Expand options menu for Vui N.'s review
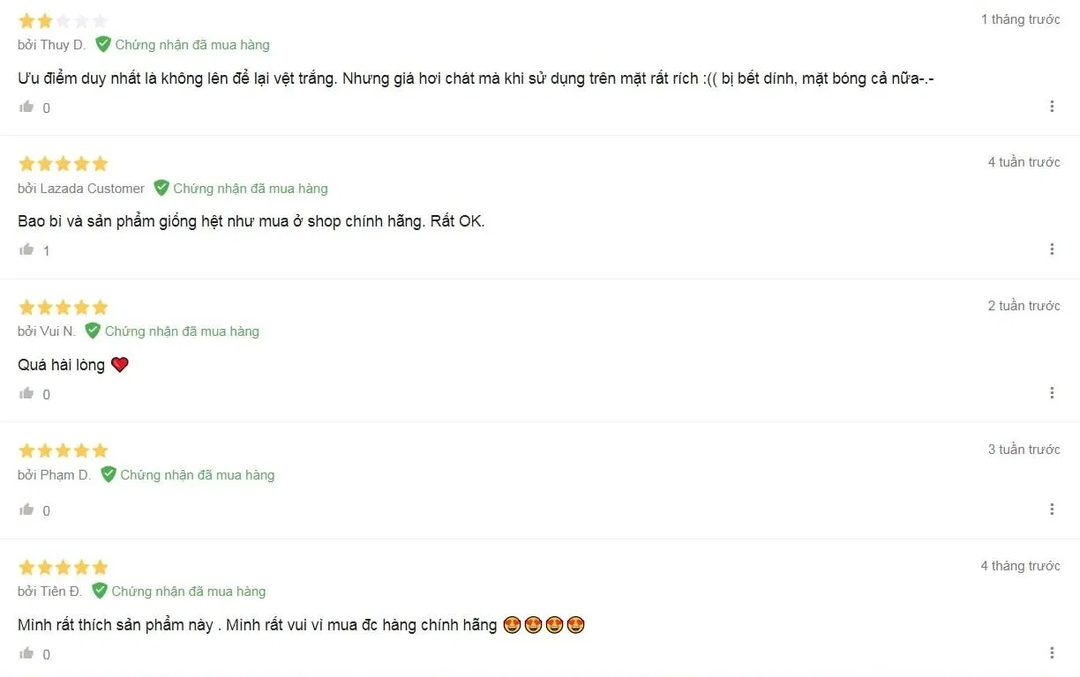1080x677 pixels. (x=1052, y=393)
